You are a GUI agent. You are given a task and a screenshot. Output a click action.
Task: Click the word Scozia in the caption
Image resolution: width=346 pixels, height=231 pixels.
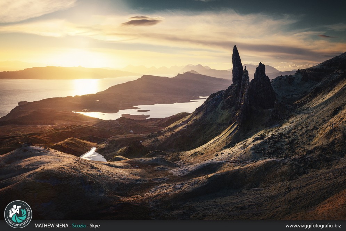79,226
